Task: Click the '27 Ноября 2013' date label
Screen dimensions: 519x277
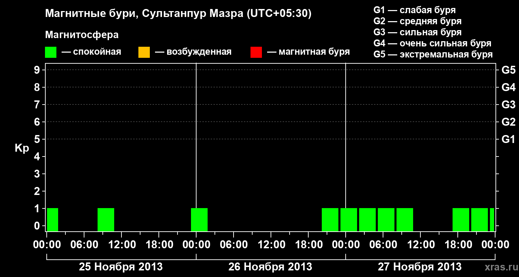Action: (x=420, y=267)
